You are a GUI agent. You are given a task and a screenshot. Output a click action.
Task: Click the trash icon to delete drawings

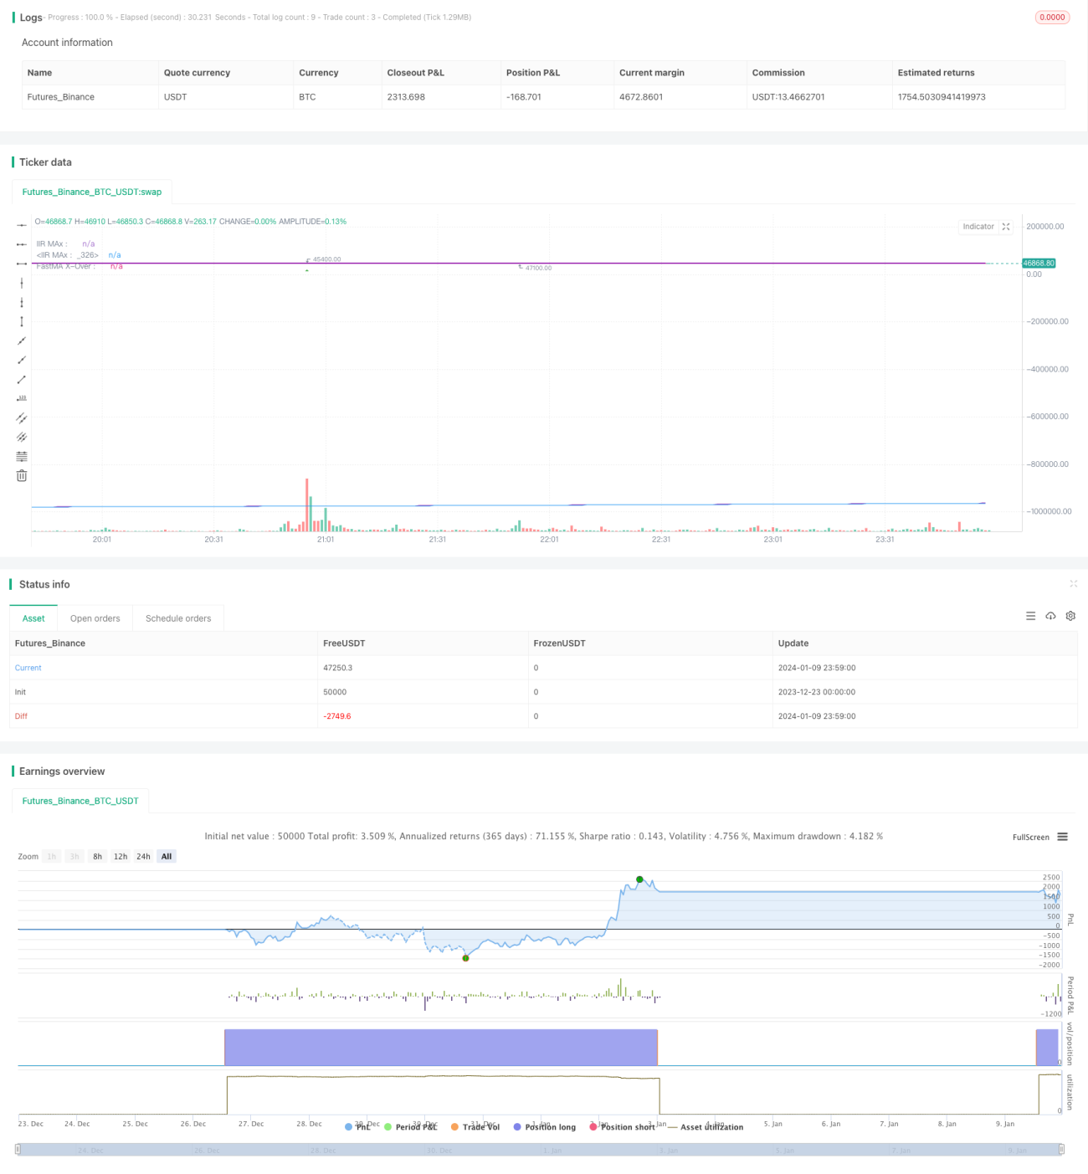22,475
